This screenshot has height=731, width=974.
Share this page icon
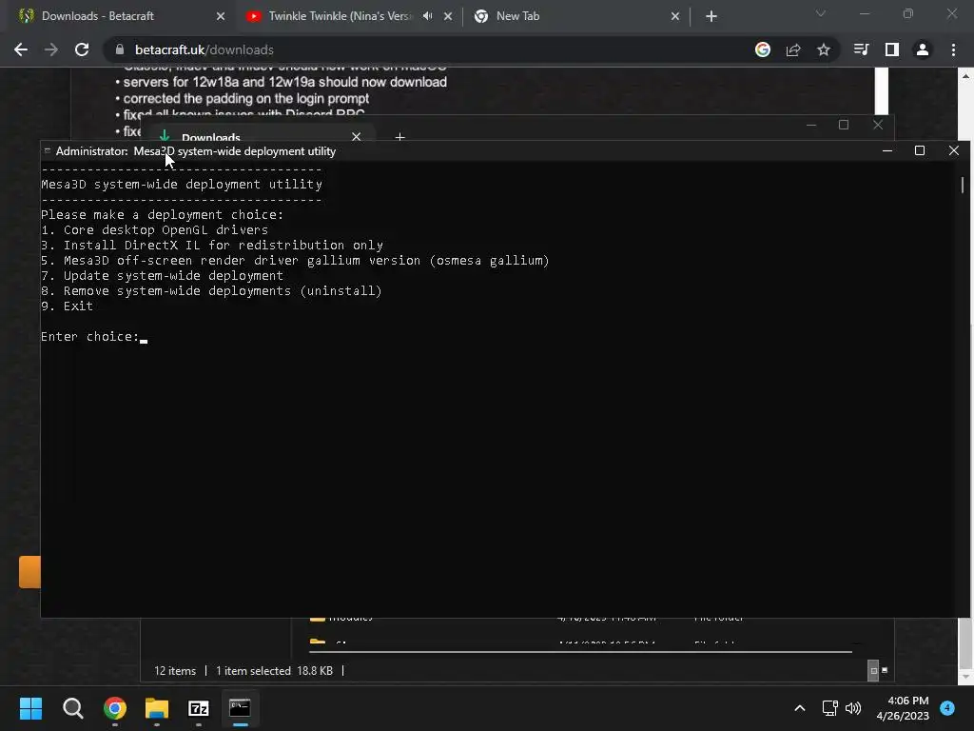click(x=793, y=49)
